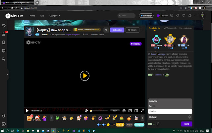Click the Top-Up button
212x133 pixels.
(x=120, y=125)
